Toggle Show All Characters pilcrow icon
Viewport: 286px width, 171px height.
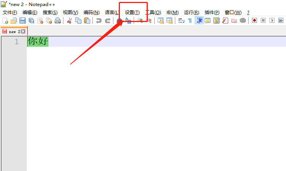pos(190,21)
